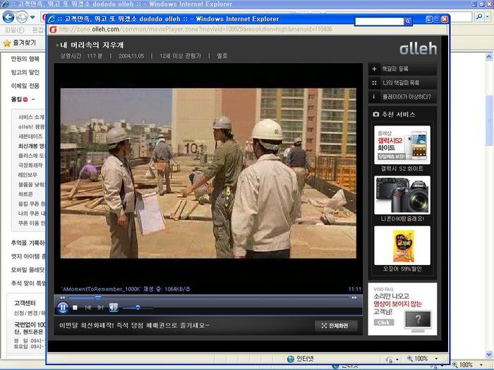Click the seek bar progress handle
Image resolution: width=494 pixels, height=370 pixels.
tap(98, 297)
